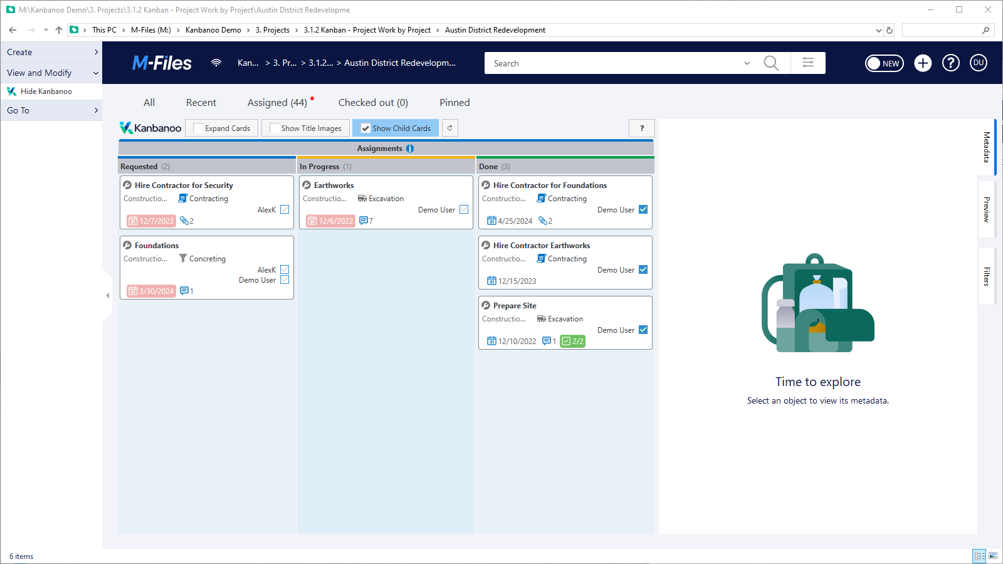
Task: Switch to details view icon in status bar
Action: [979, 556]
